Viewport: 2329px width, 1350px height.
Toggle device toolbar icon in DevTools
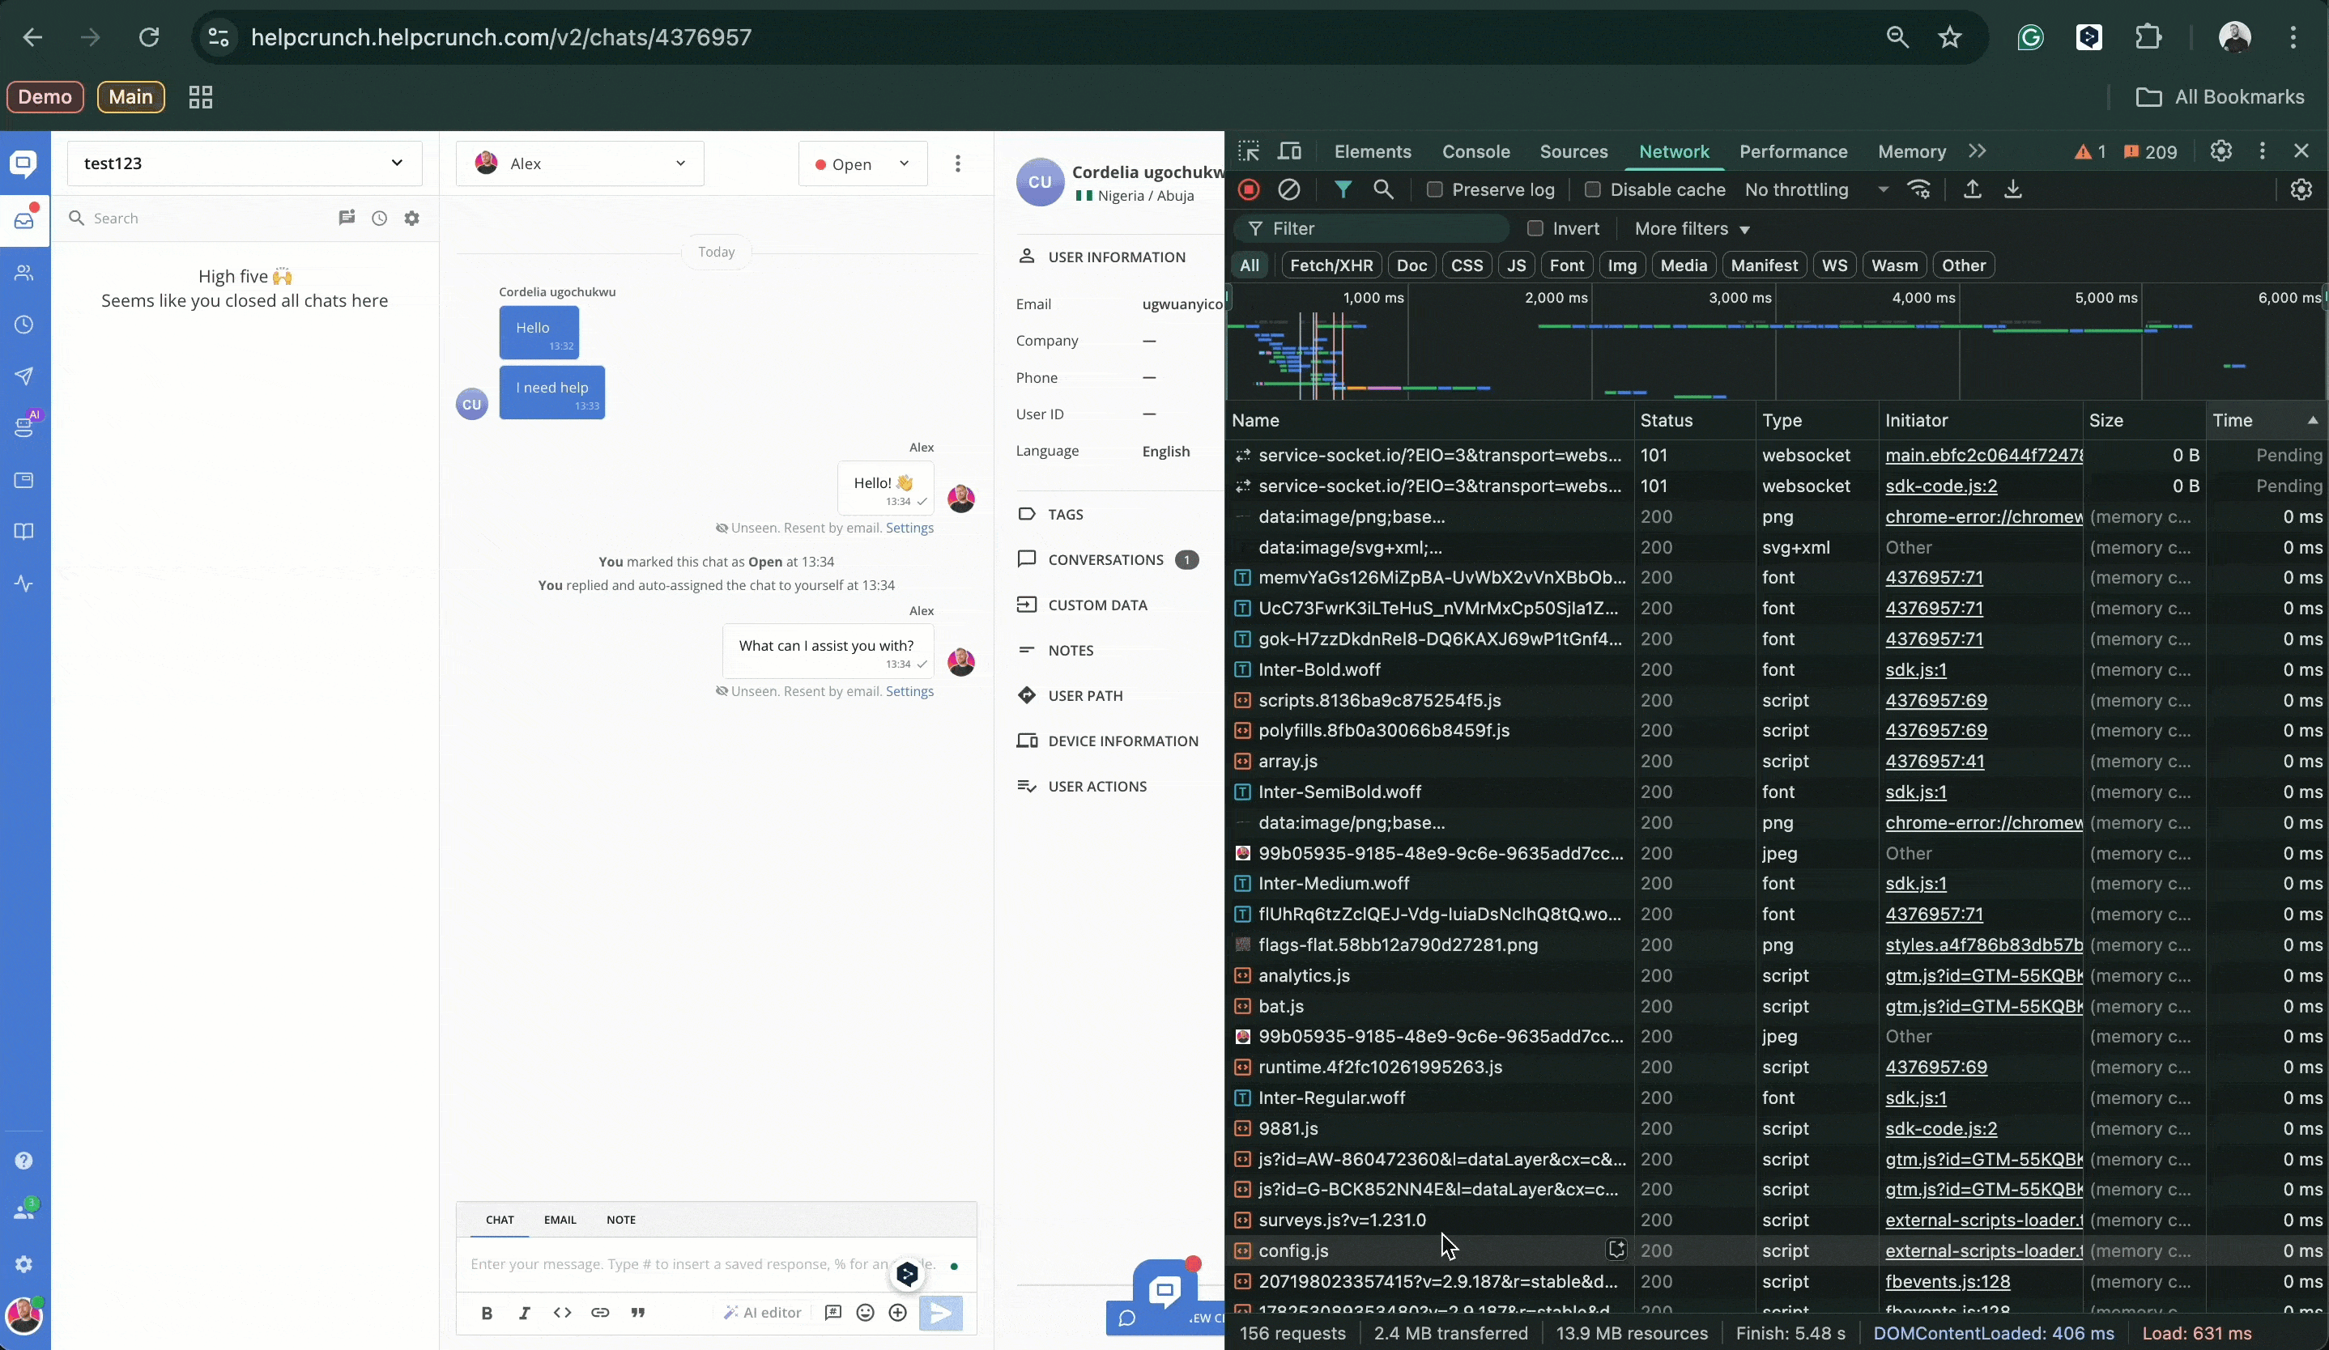(x=1290, y=151)
